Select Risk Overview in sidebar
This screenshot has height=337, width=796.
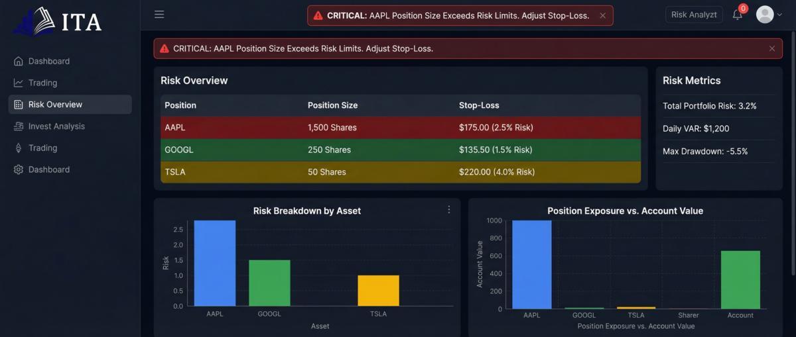click(x=70, y=105)
